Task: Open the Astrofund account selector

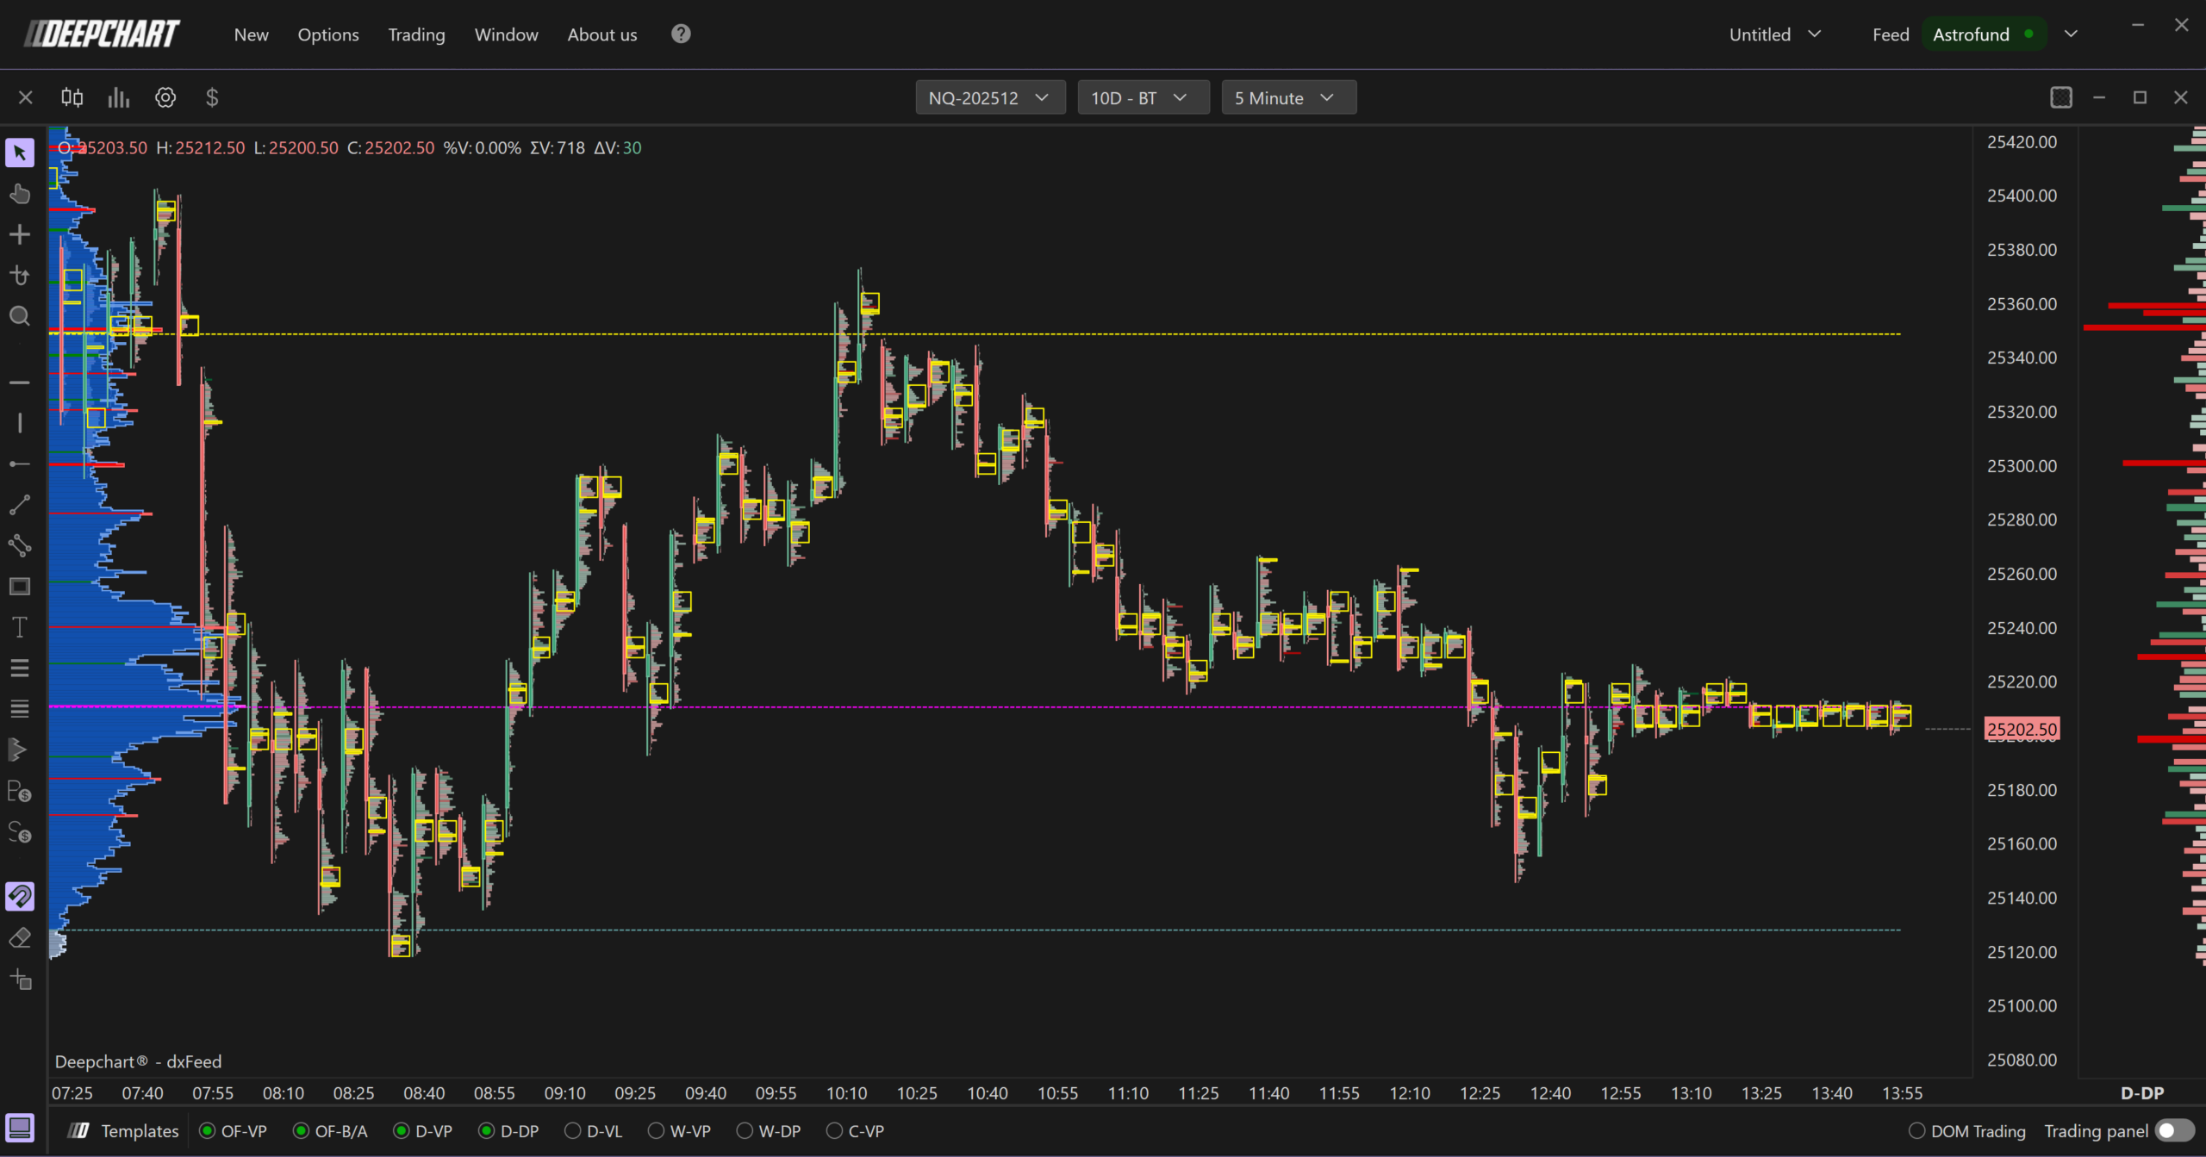Action: [x=1983, y=34]
